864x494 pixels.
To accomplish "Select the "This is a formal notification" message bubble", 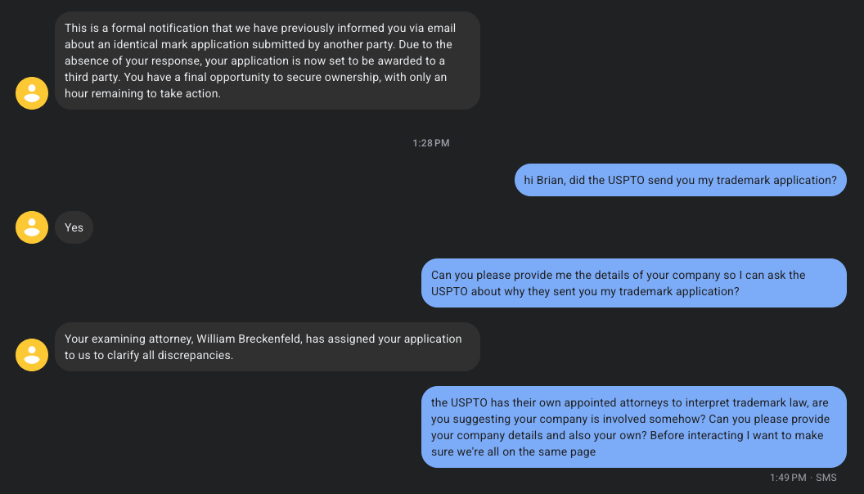I will point(267,61).
